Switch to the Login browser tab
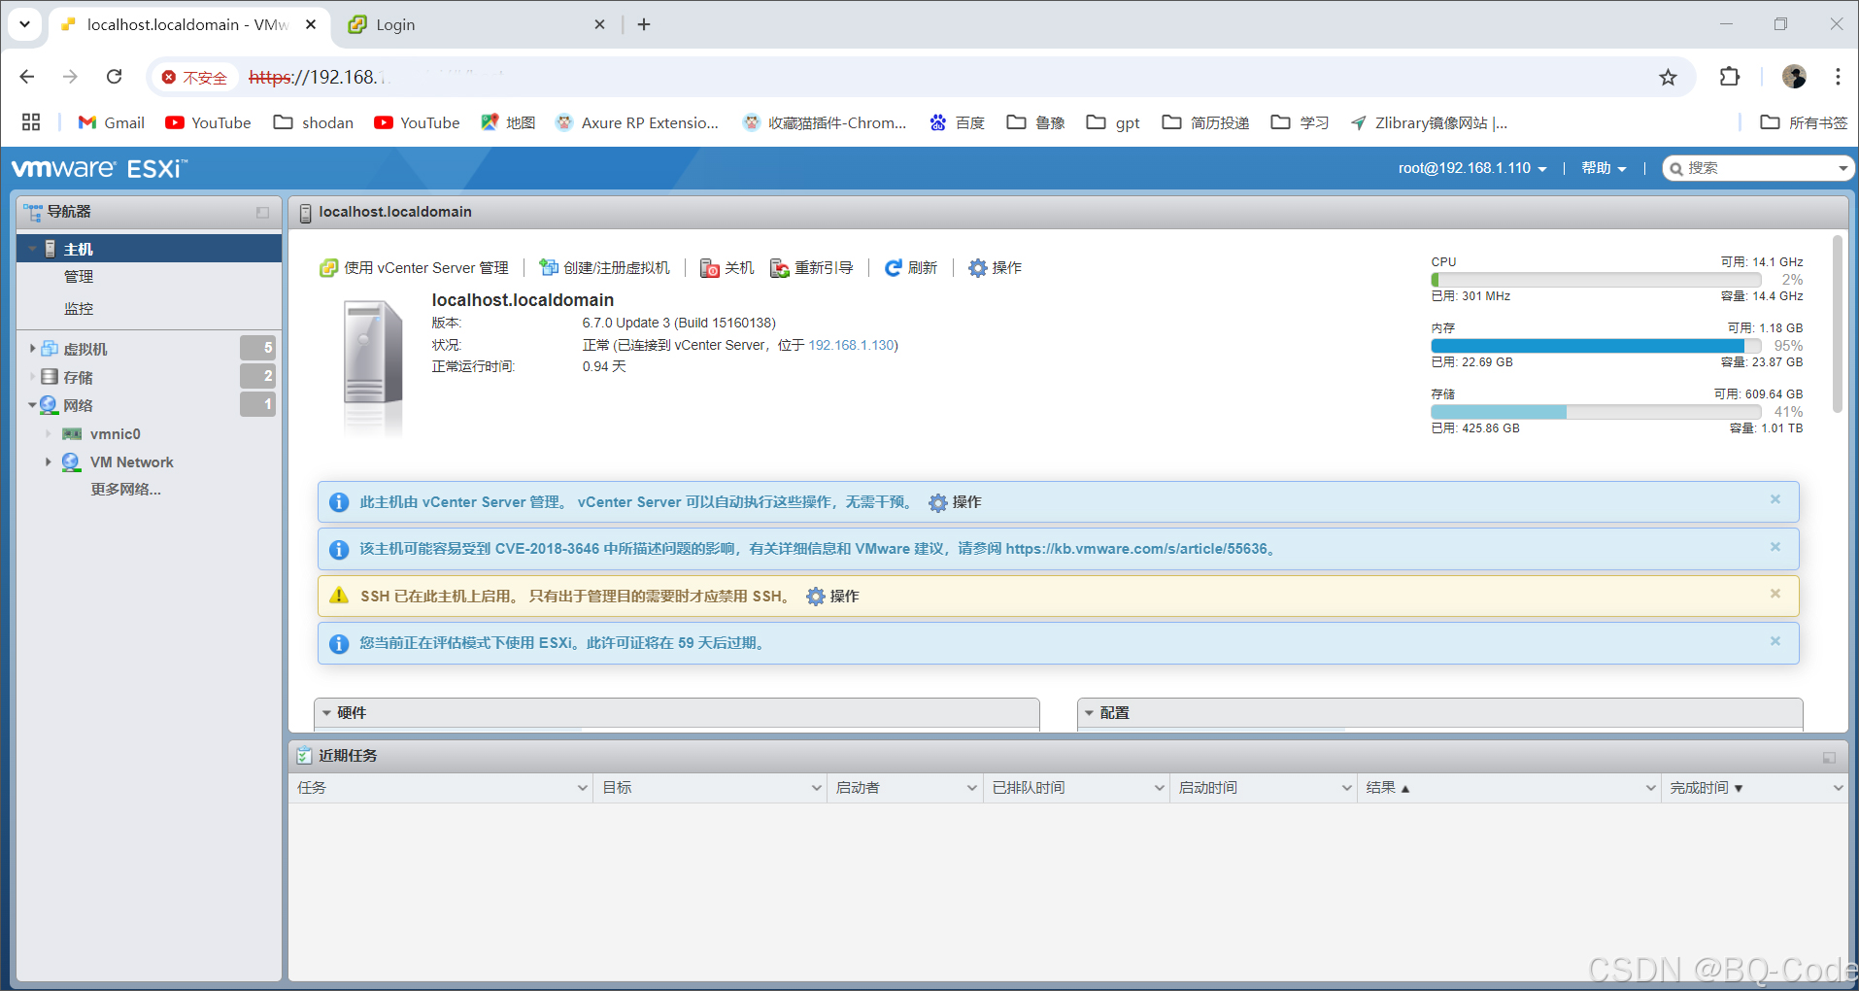This screenshot has width=1859, height=991. pos(393,24)
